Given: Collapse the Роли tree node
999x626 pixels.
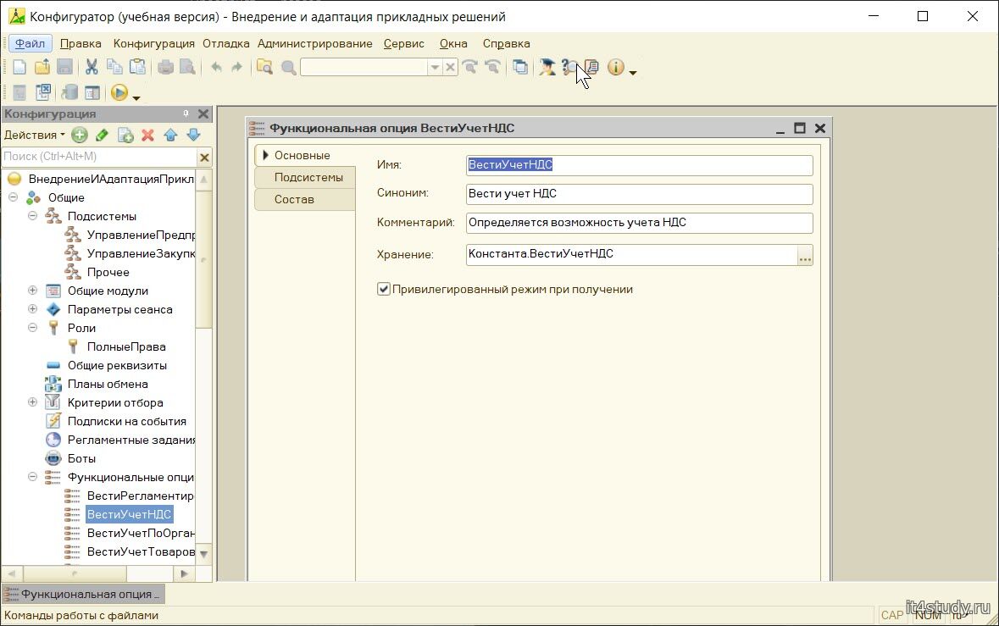Looking at the screenshot, I should click(33, 328).
